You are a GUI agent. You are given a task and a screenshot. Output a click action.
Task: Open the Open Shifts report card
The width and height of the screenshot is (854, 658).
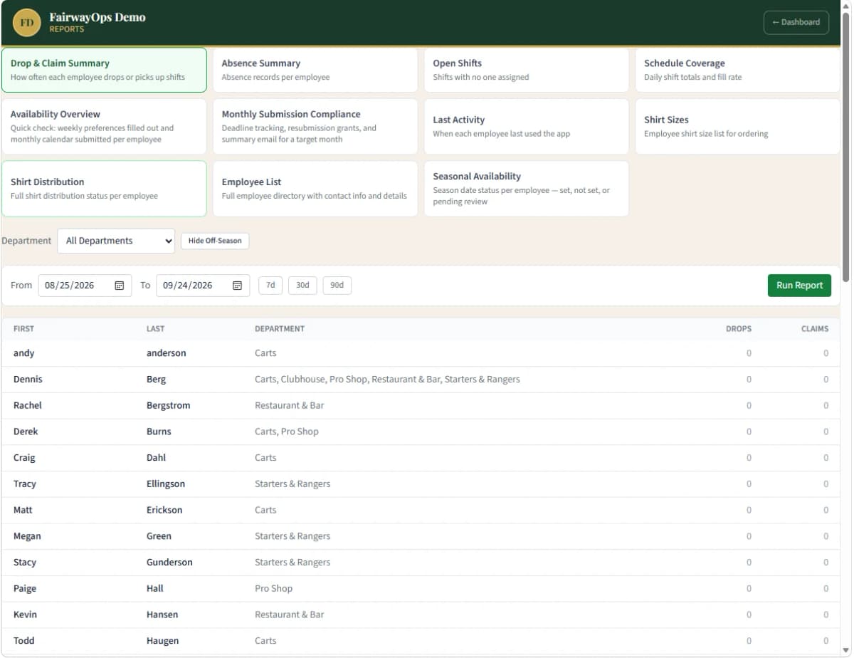click(x=527, y=70)
